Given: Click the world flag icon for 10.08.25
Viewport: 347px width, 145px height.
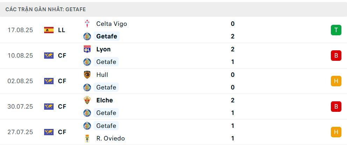Looking at the screenshot, I should (x=49, y=56).
